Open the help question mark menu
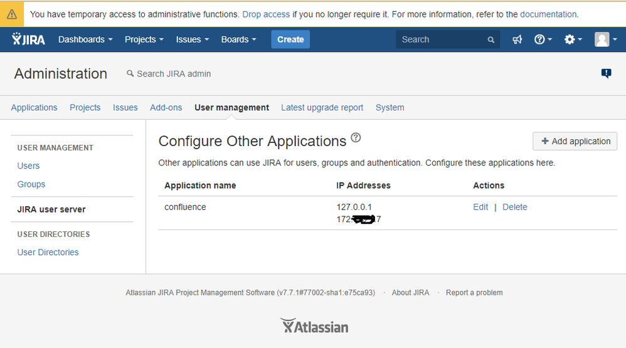 [543, 40]
